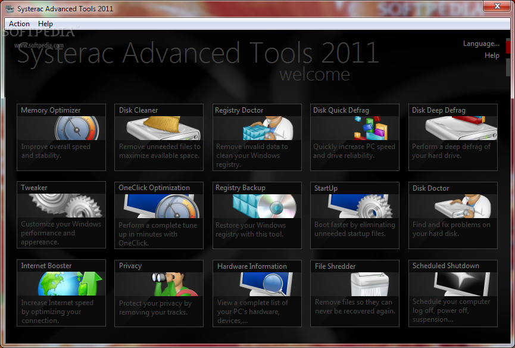Click 'Remove unneeded files to maximize' description
This screenshot has width=515, height=348.
[x=160, y=151]
